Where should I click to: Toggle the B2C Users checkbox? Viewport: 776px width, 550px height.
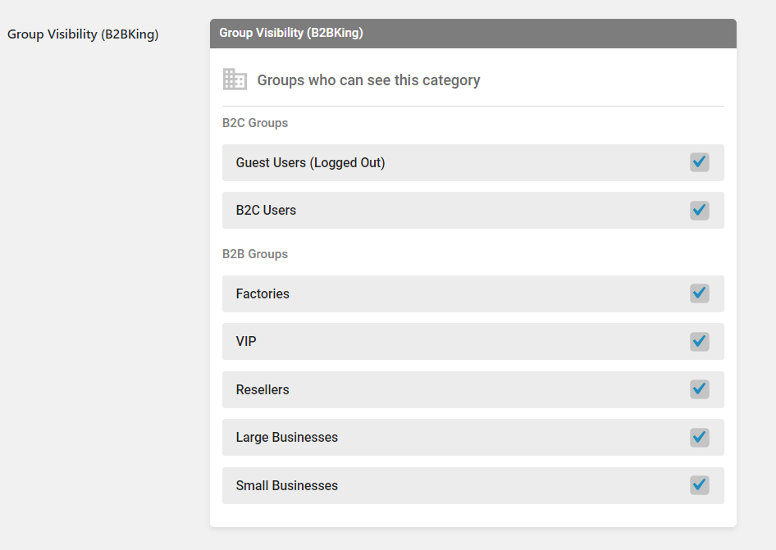point(699,210)
